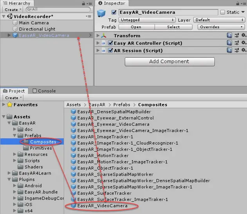The width and height of the screenshot is (247, 214).
Task: Open gear menu for AR Session script
Action: 243,50
